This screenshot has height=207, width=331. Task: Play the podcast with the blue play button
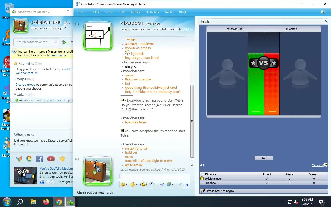click(x=42, y=182)
